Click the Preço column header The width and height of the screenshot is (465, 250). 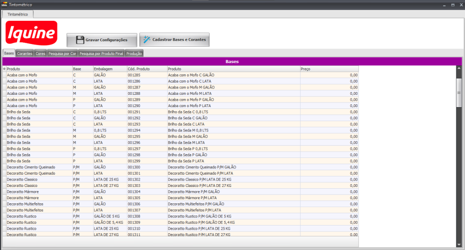pyautogui.click(x=329, y=69)
